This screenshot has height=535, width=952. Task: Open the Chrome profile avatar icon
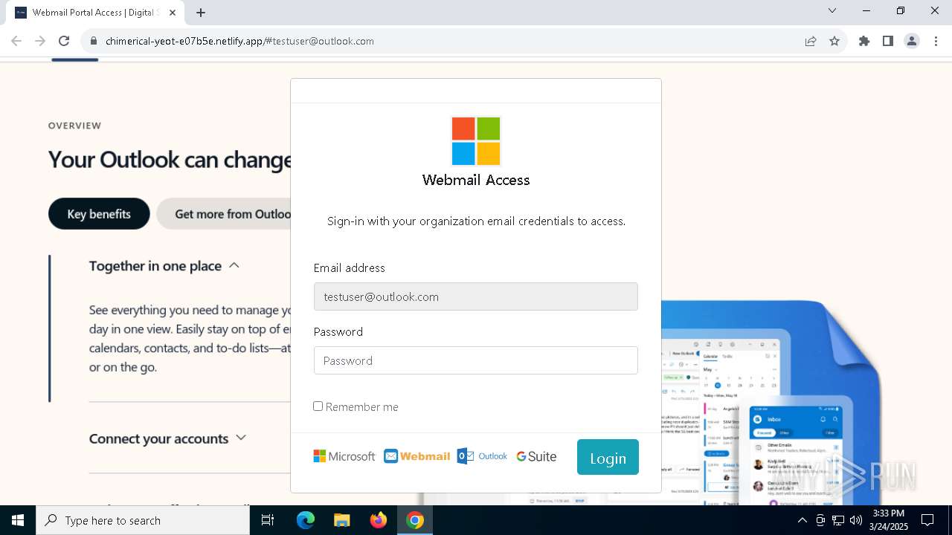pos(912,41)
